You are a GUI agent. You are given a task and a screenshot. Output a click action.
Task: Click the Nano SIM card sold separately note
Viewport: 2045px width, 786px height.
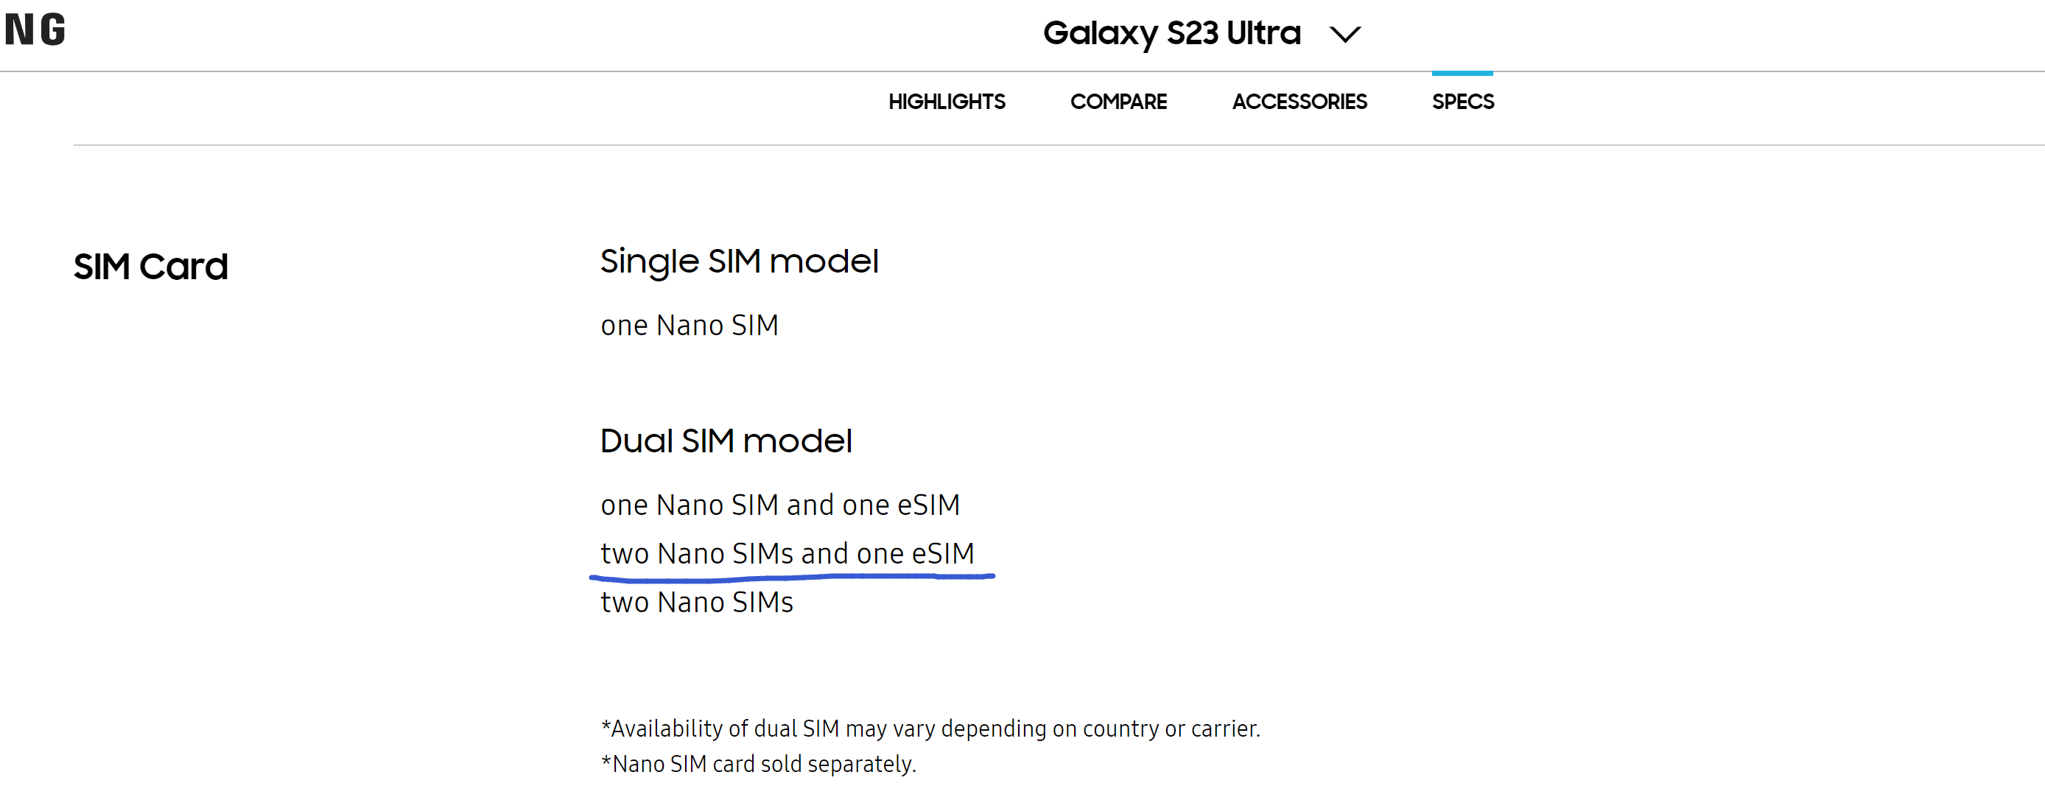[x=758, y=764]
